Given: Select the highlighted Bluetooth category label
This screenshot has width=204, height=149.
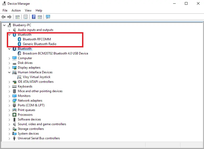Looking at the screenshot, I should click(x=25, y=49).
